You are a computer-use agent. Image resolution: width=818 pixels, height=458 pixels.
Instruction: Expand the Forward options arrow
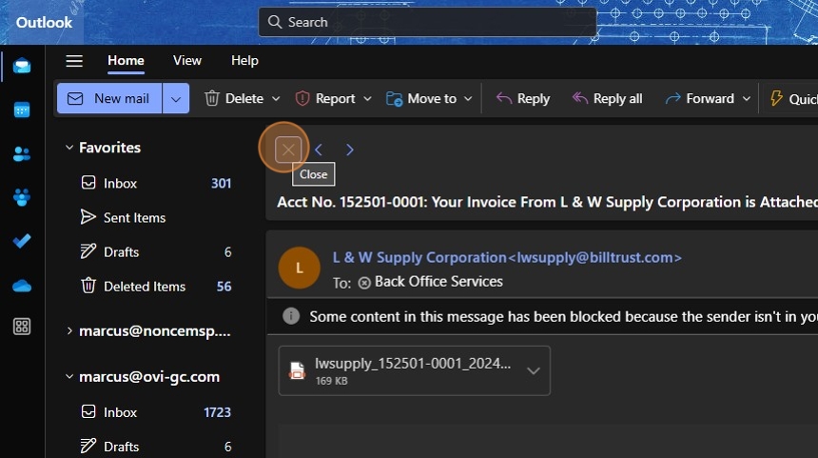(747, 98)
